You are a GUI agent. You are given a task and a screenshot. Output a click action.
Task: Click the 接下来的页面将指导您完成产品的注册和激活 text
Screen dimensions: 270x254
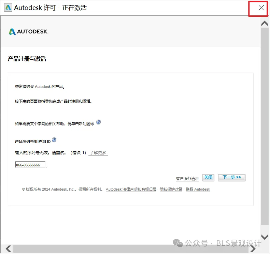click(x=53, y=101)
